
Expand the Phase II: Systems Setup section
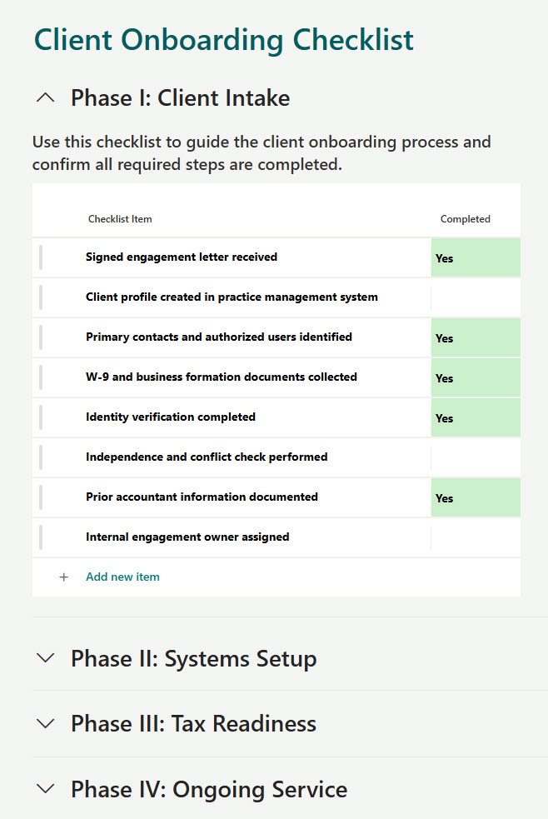pyautogui.click(x=193, y=657)
